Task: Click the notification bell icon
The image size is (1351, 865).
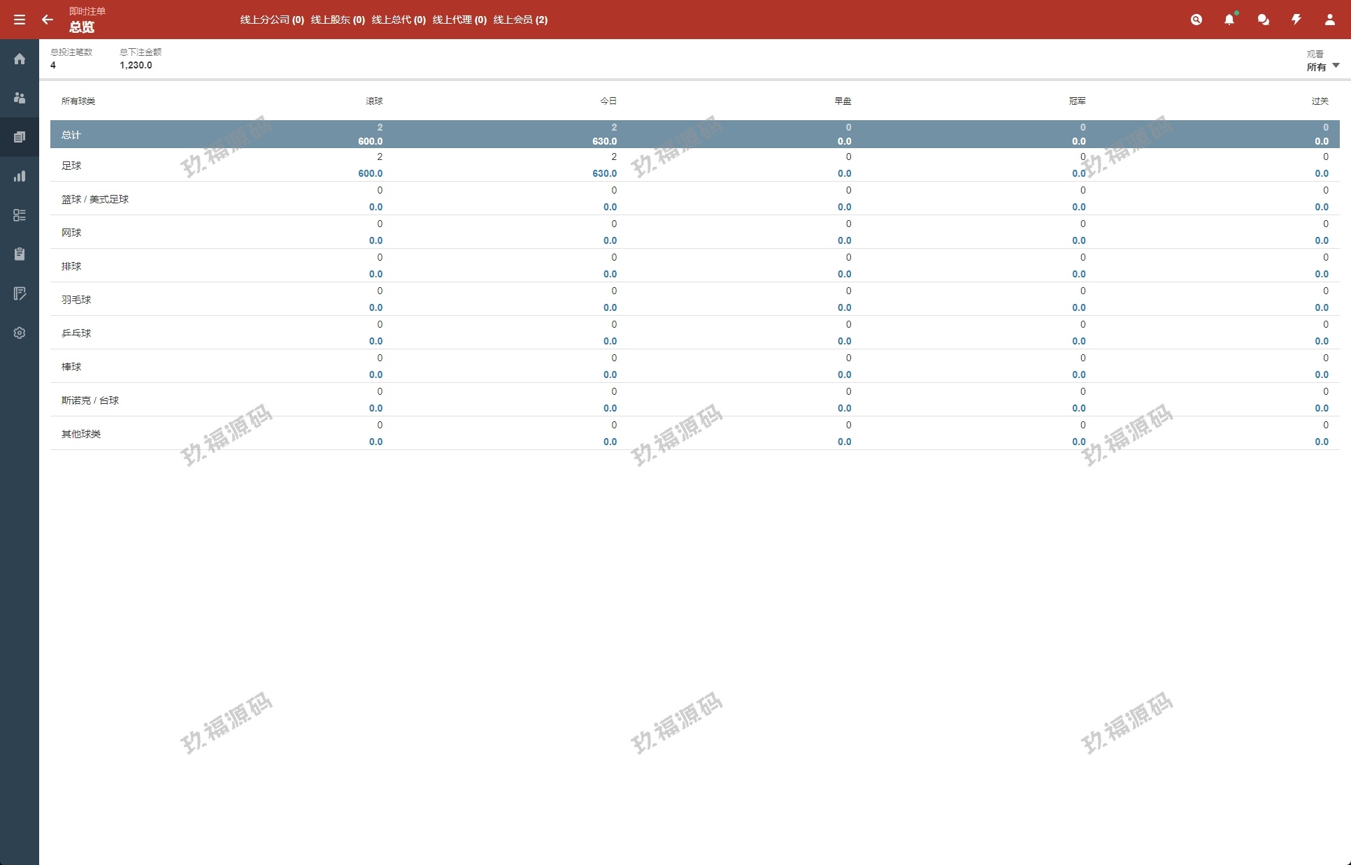Action: click(x=1229, y=20)
